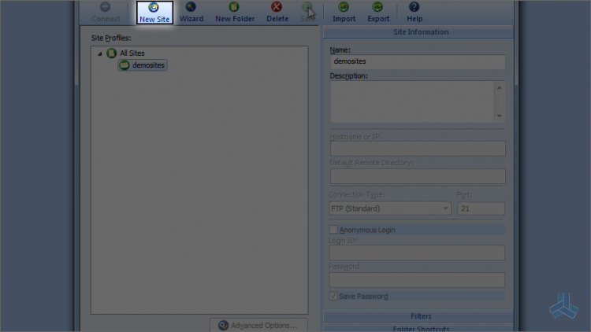Image resolution: width=591 pixels, height=332 pixels.
Task: Import site profiles
Action: pyautogui.click(x=344, y=13)
